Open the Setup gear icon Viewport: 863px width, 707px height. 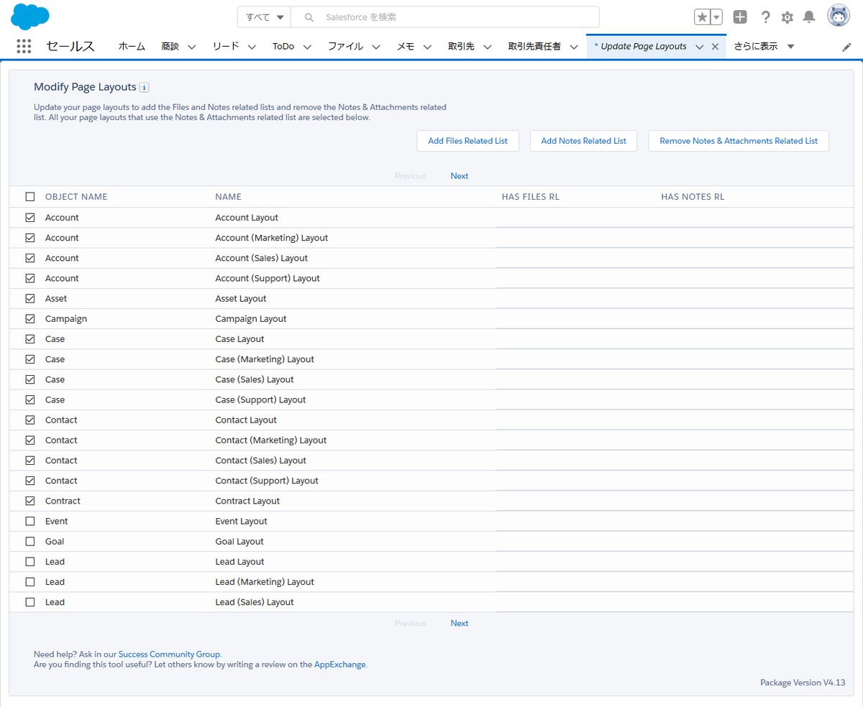point(787,17)
